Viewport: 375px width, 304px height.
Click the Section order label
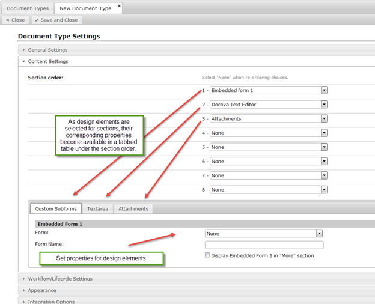point(46,78)
